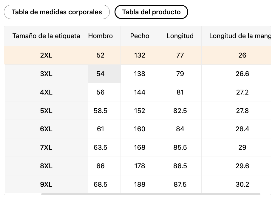Click the highlighted 54 shoulder cell
Viewport: 278px width, 204px height.
(x=101, y=74)
